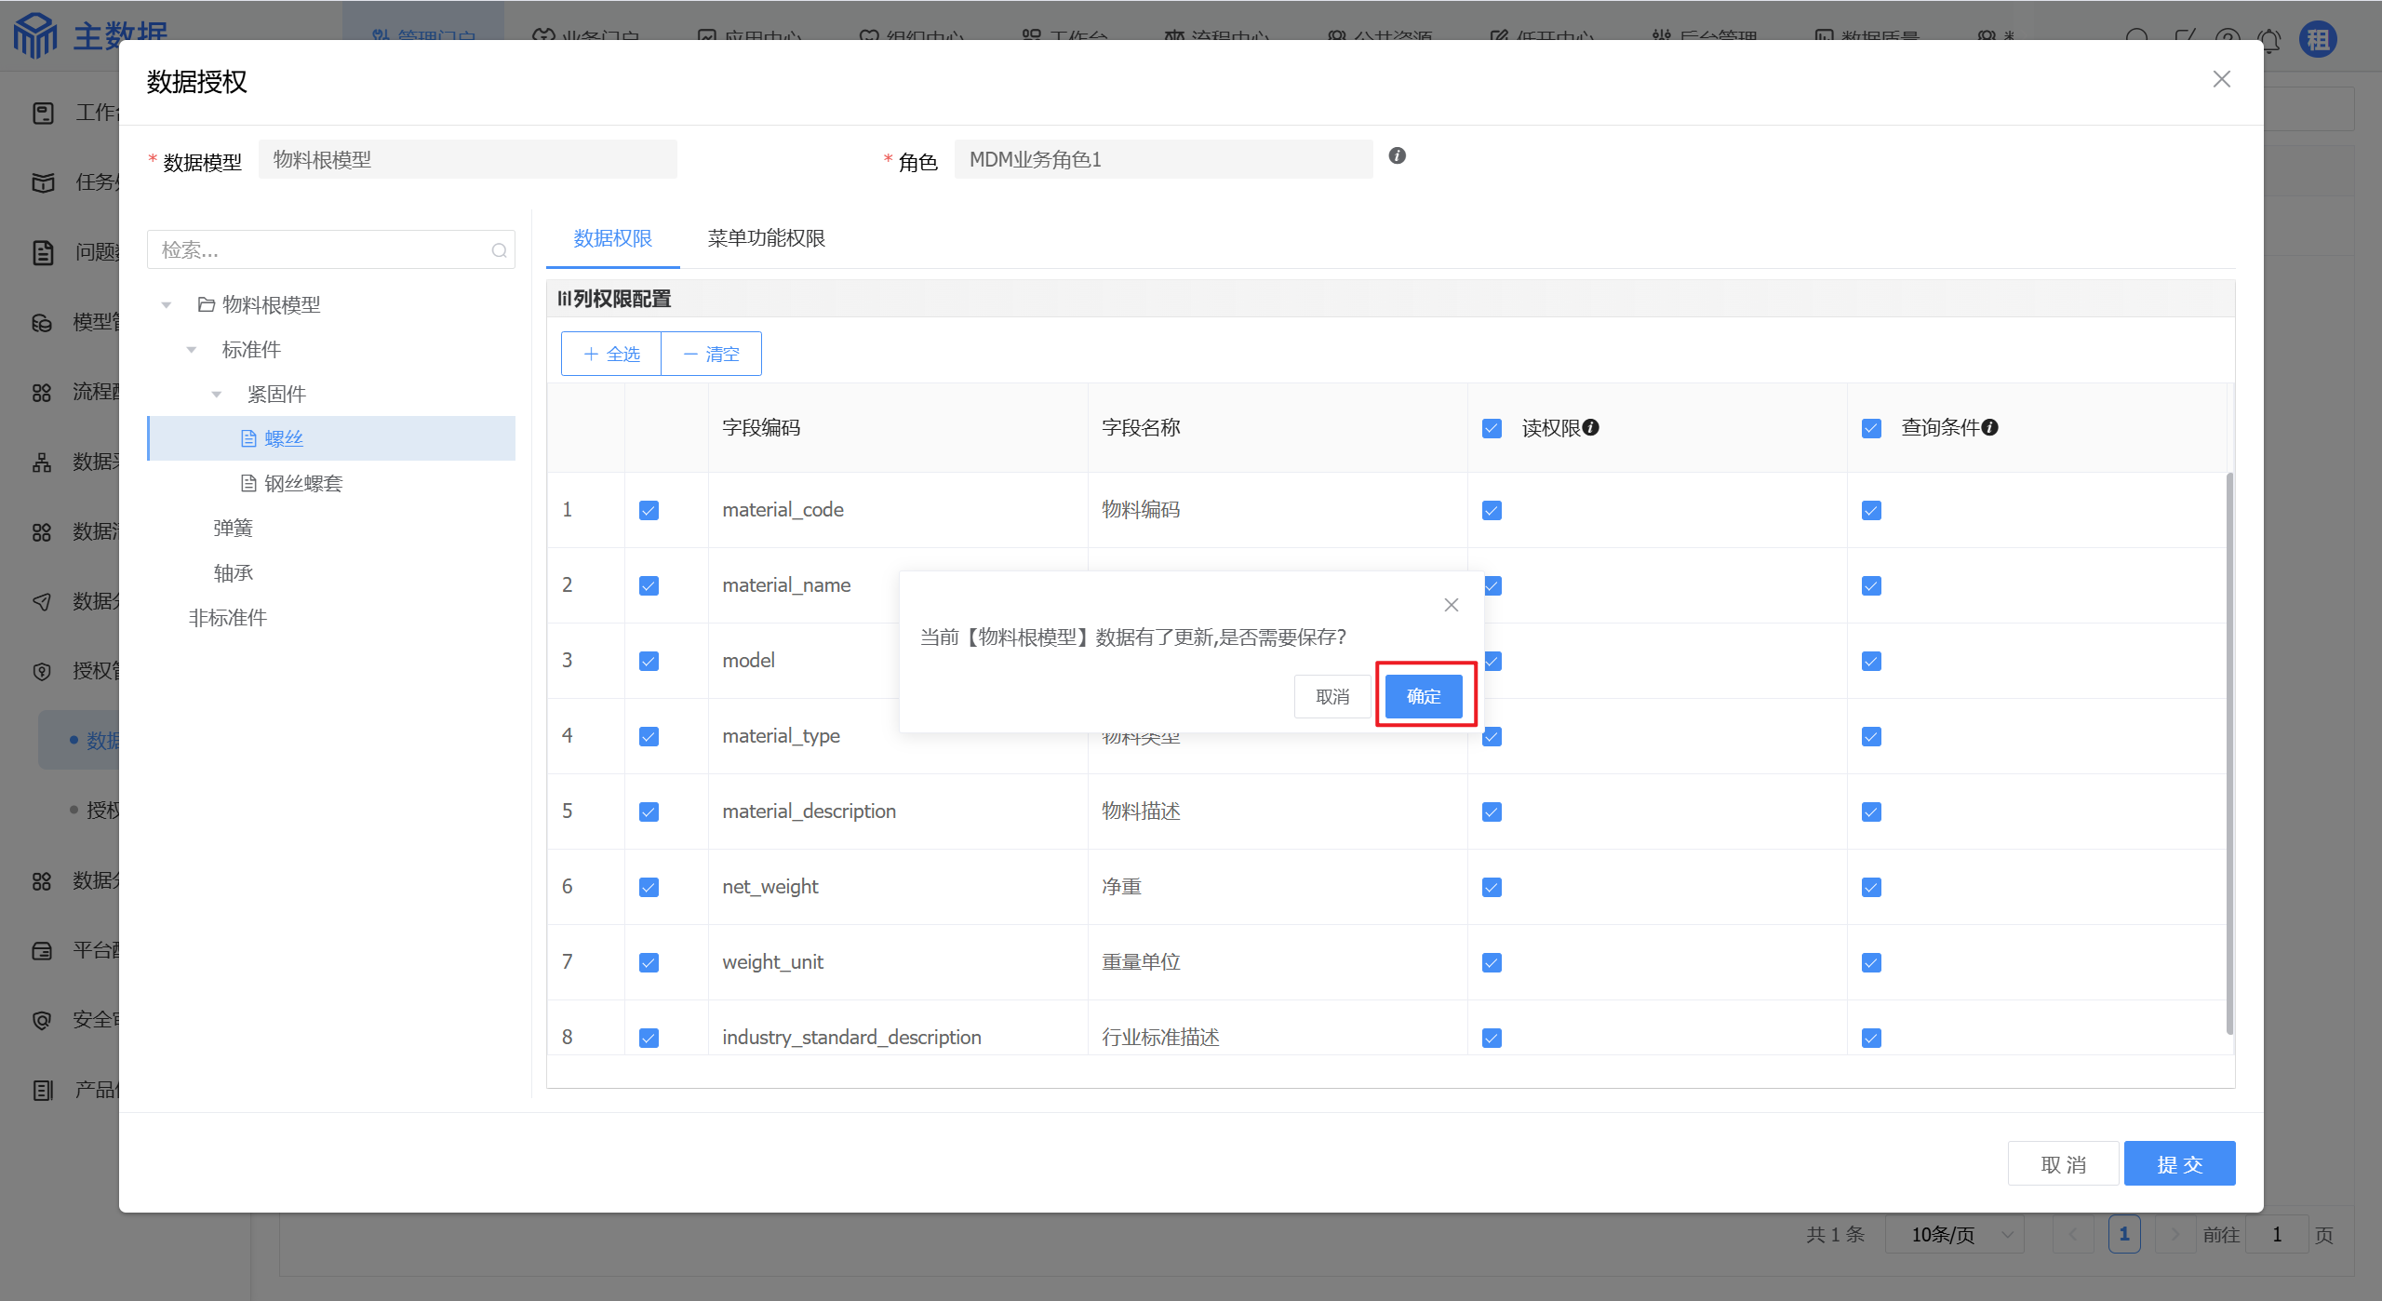Click info icon beside 读权限 header

point(1591,427)
